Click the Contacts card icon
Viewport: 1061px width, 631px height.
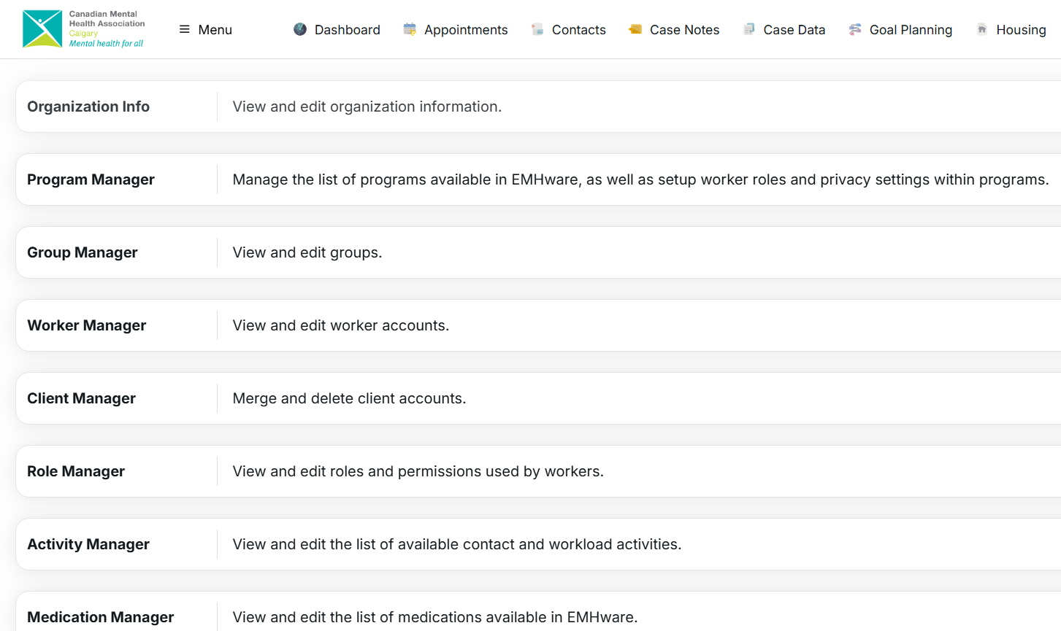click(x=537, y=29)
